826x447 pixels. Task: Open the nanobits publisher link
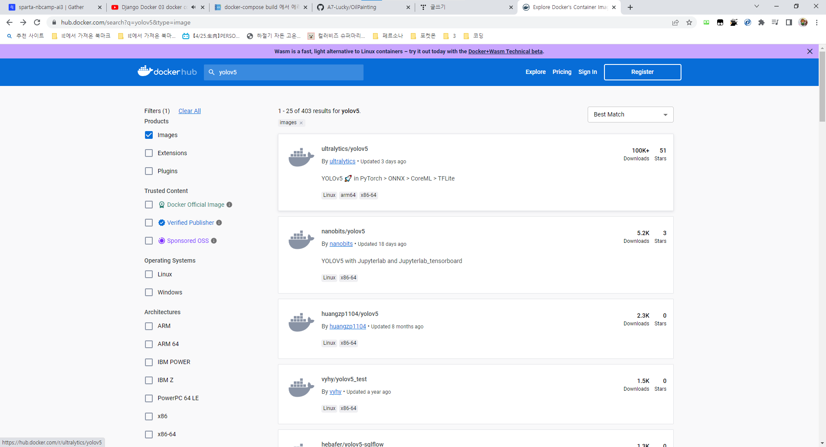[x=341, y=244]
